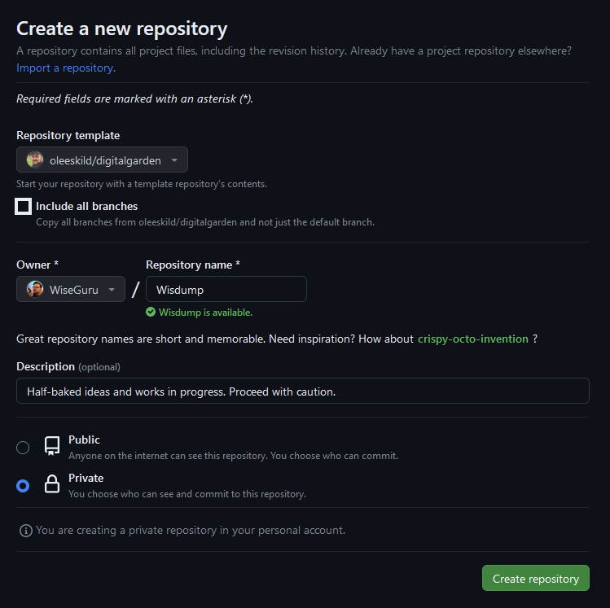Expand template list via dropdown caret
The height and width of the screenshot is (608, 610).
click(x=174, y=160)
